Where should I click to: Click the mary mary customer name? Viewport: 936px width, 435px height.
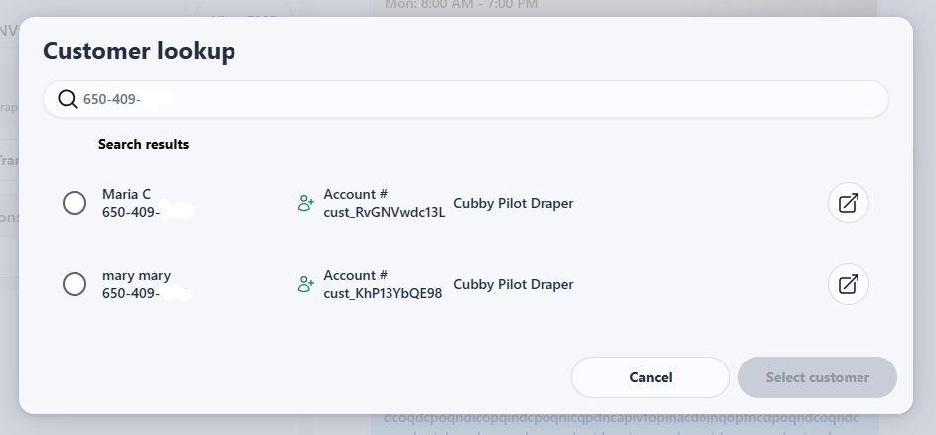(x=137, y=276)
